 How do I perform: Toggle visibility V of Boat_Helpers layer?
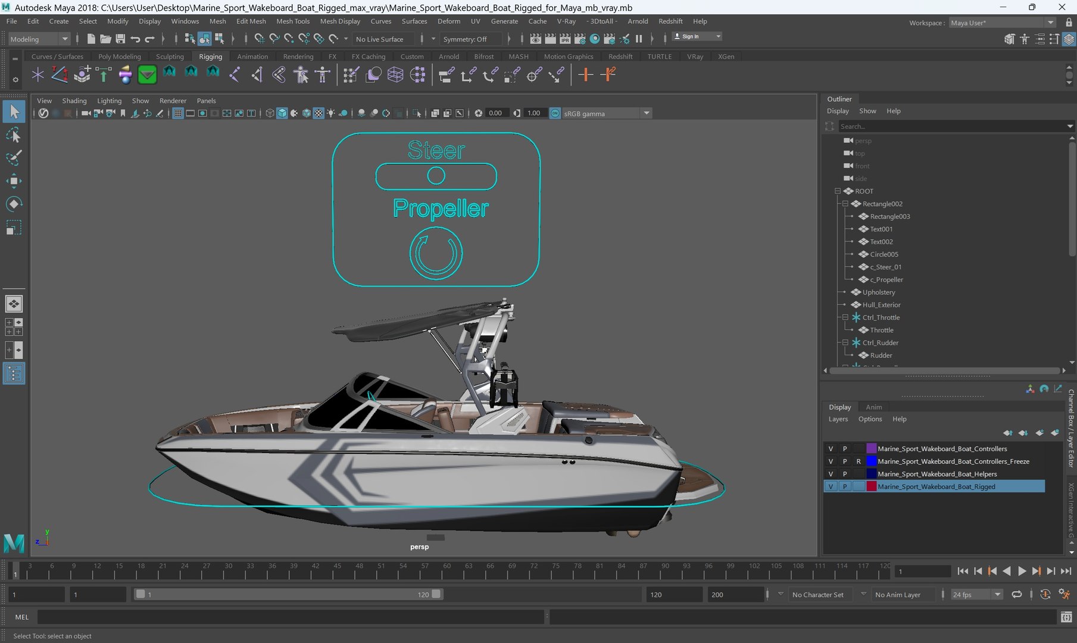click(831, 474)
